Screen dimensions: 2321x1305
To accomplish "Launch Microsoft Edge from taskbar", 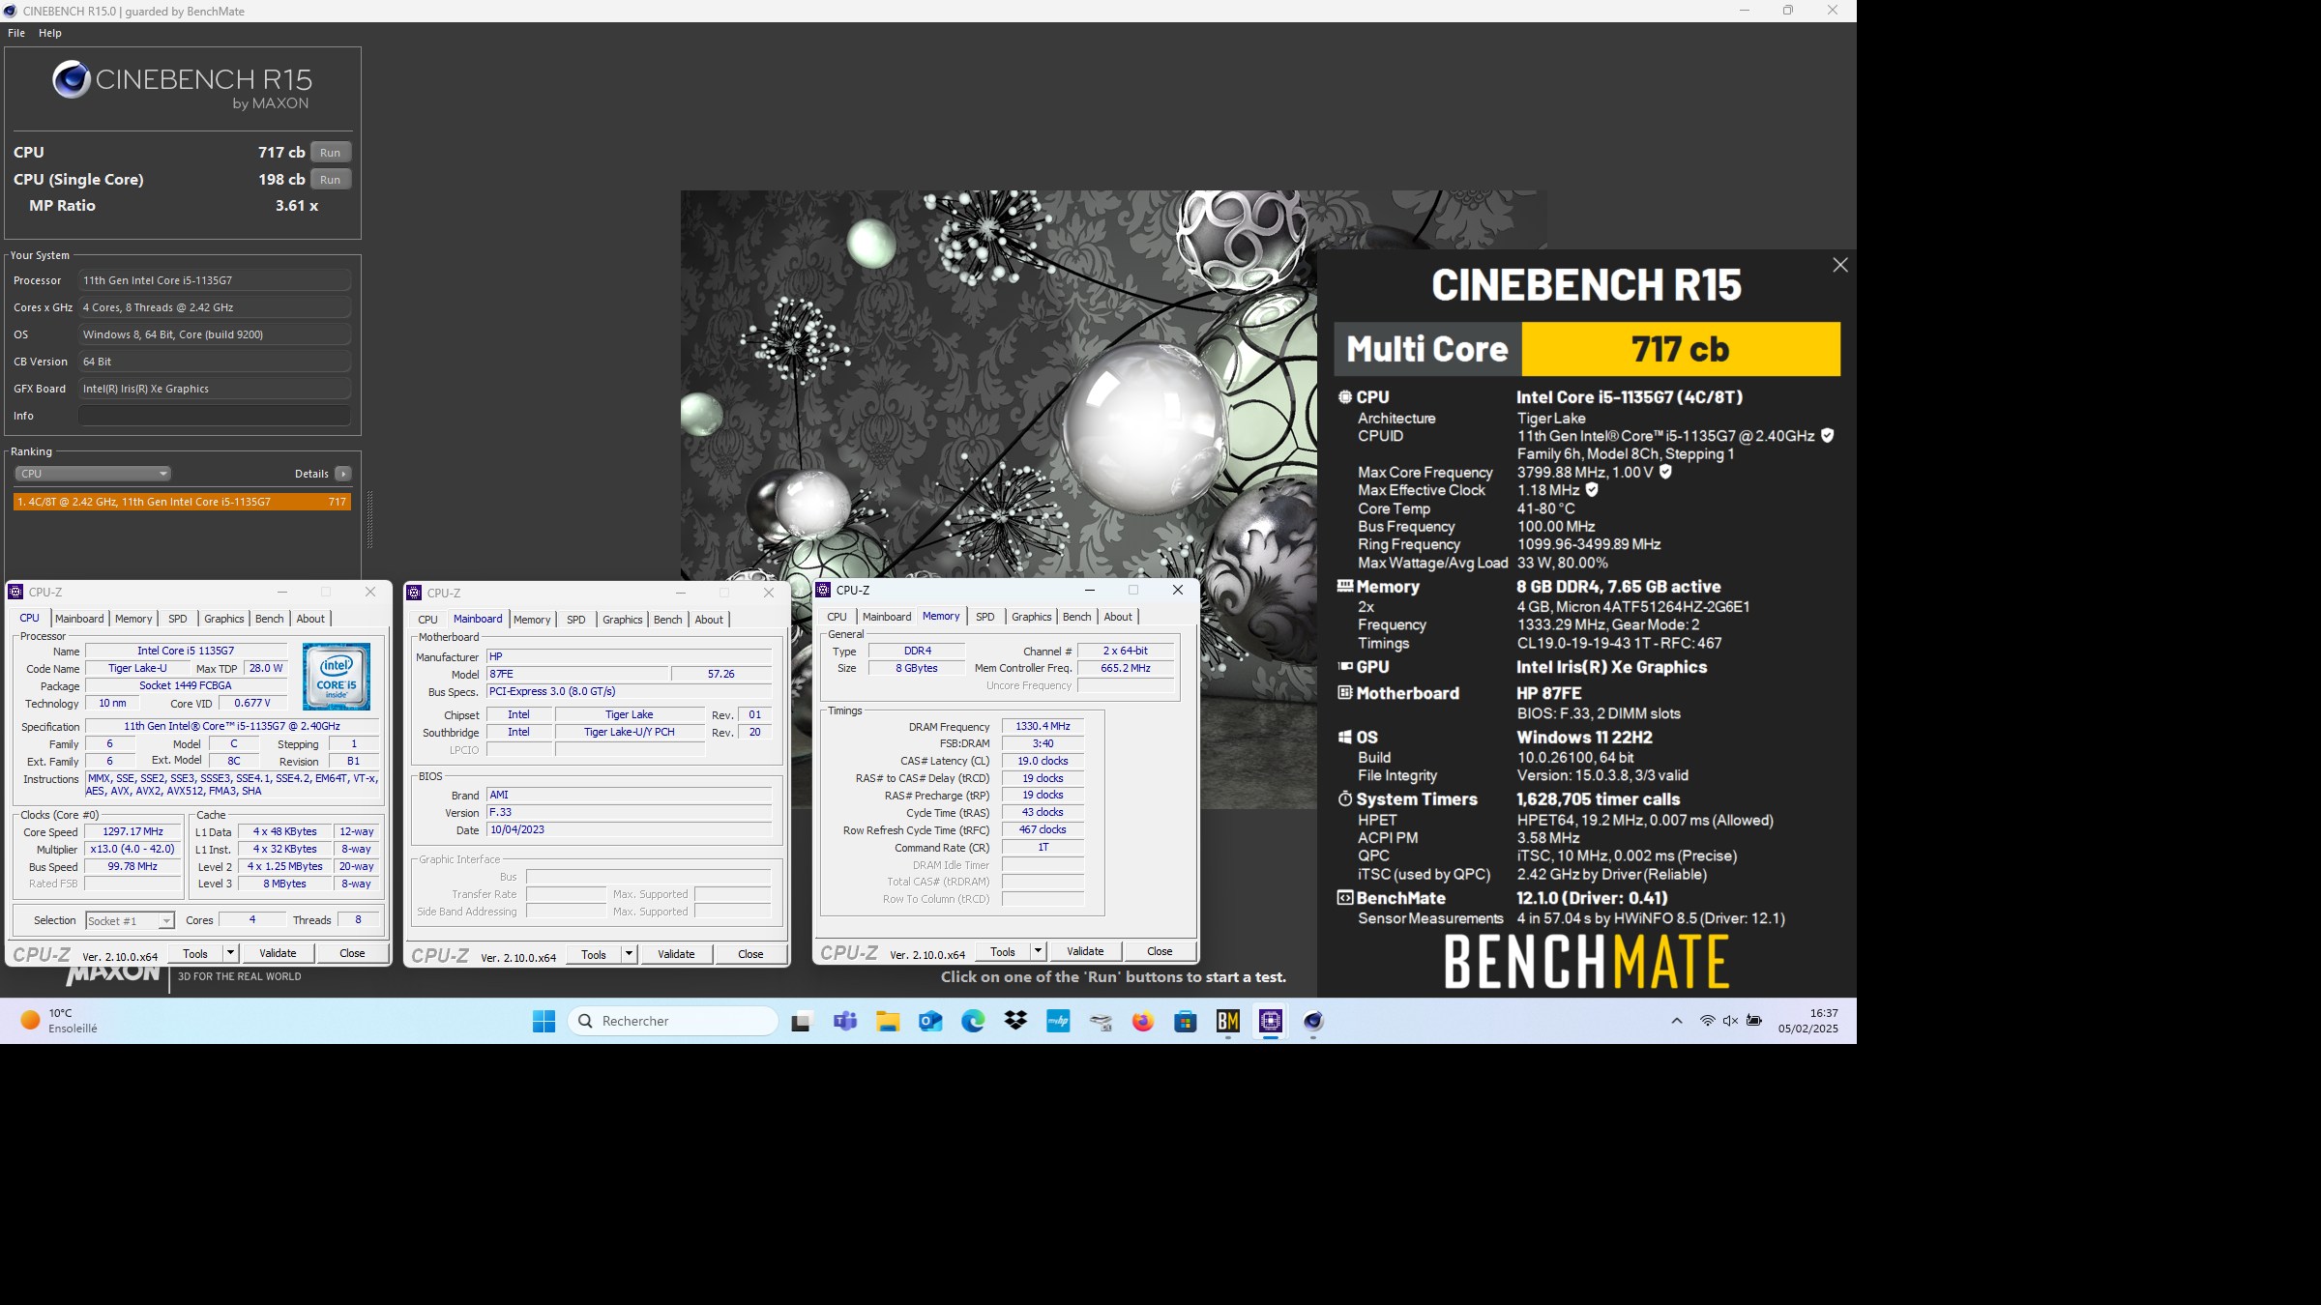I will 973,1021.
